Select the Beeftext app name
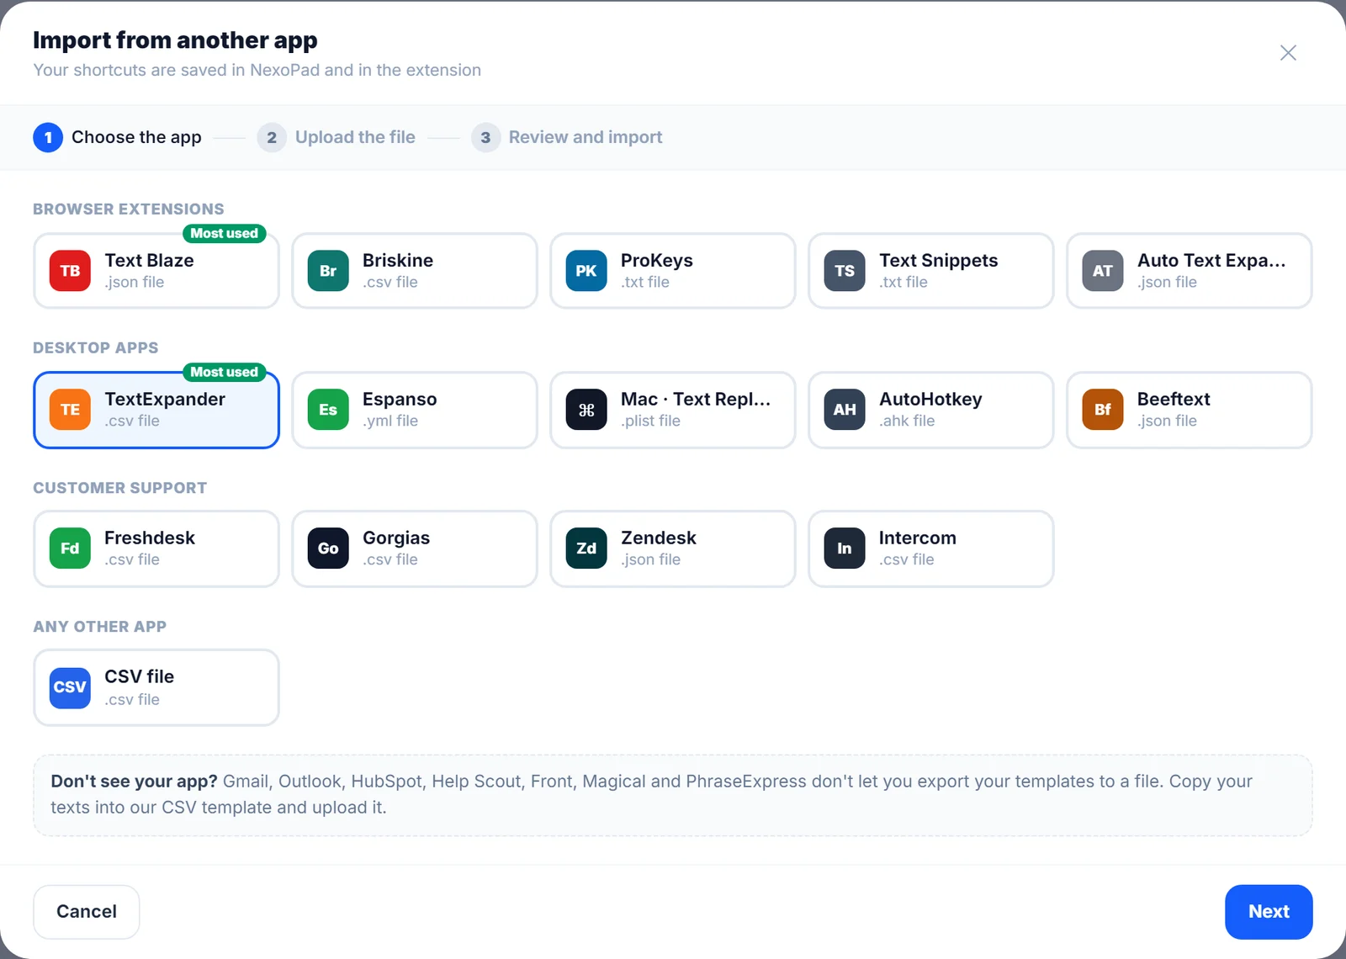1346x959 pixels. [1174, 400]
